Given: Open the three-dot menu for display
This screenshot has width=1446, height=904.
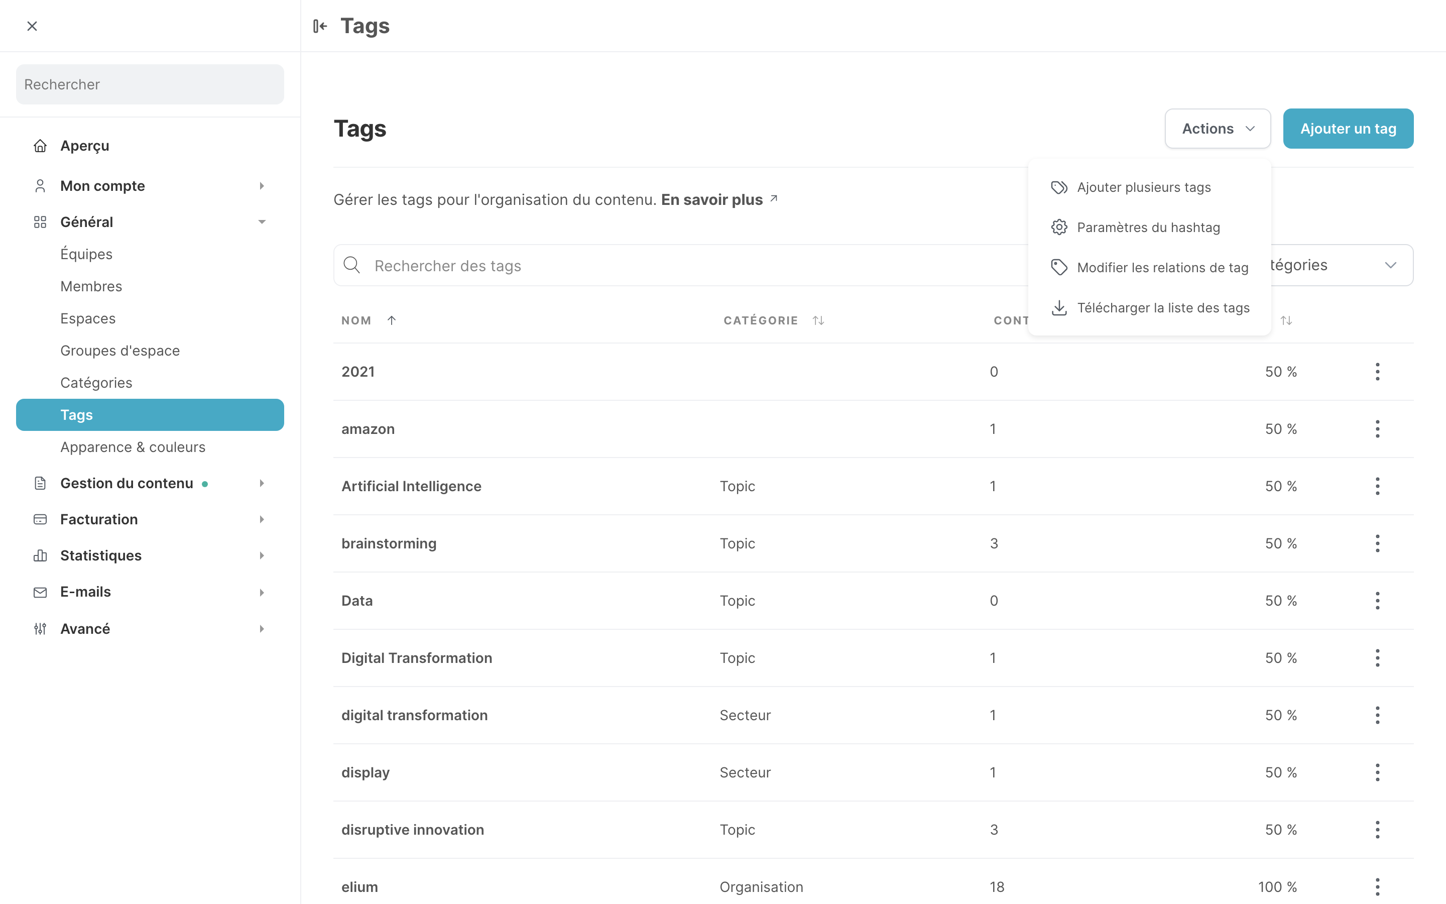Looking at the screenshot, I should click(1377, 772).
